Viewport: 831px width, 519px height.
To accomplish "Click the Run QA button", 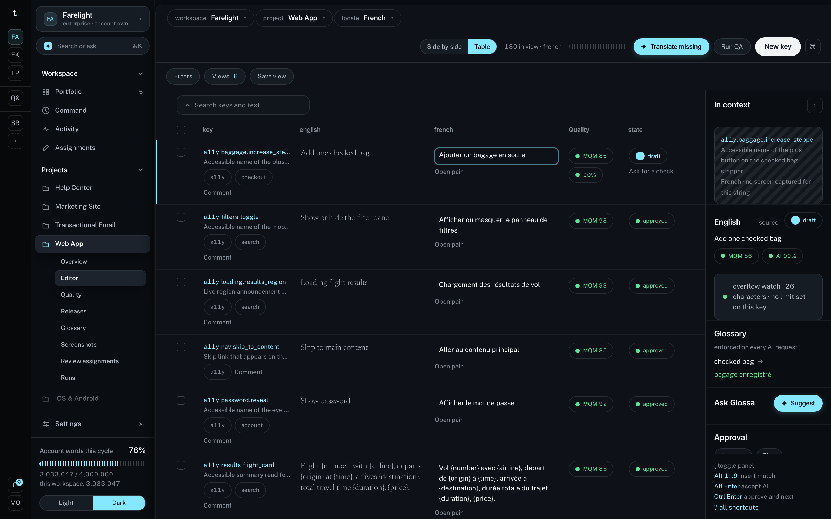I will click(x=732, y=47).
